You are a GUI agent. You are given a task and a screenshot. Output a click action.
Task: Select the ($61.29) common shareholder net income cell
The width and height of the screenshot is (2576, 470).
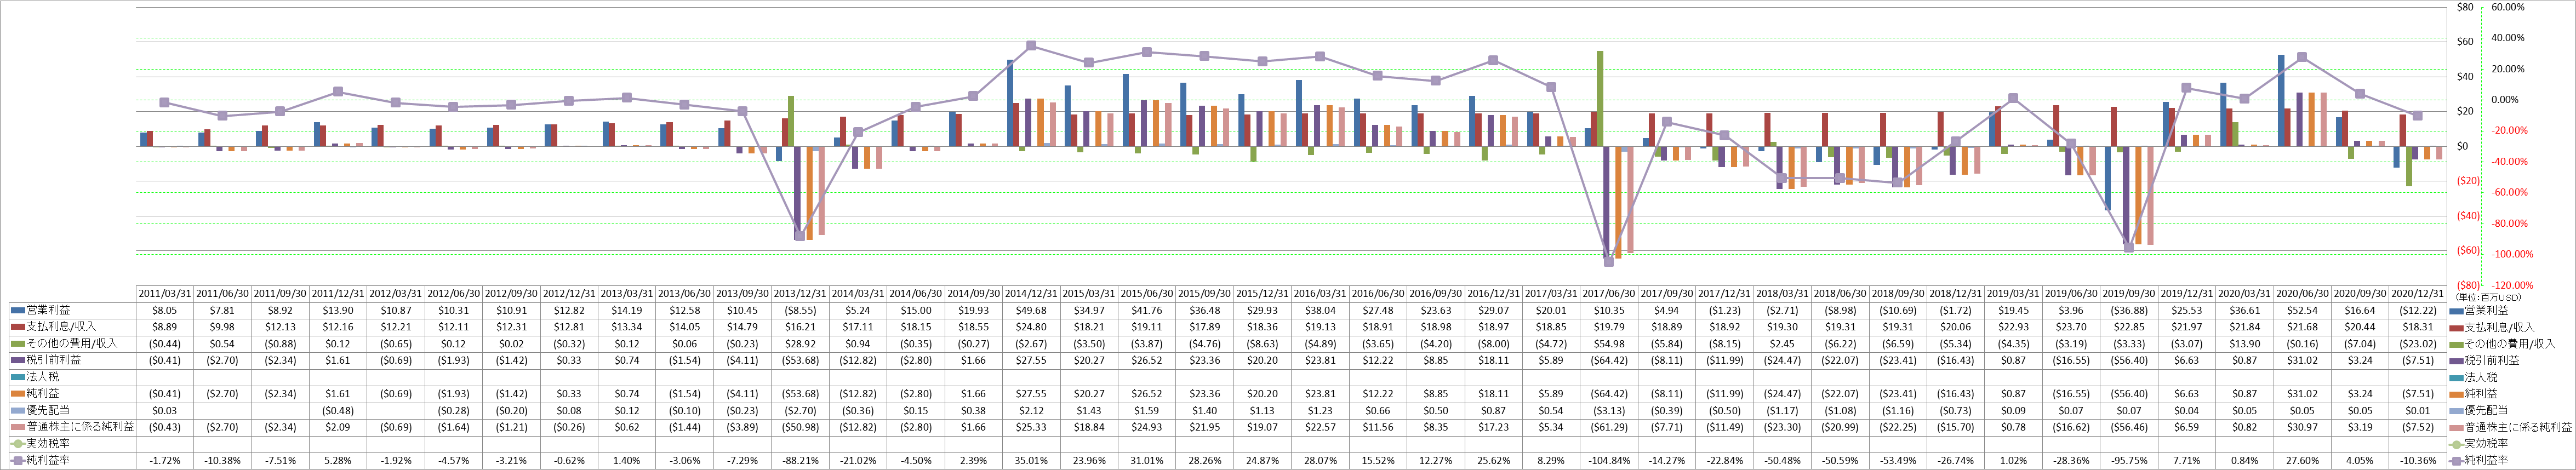pyautogui.click(x=1609, y=427)
